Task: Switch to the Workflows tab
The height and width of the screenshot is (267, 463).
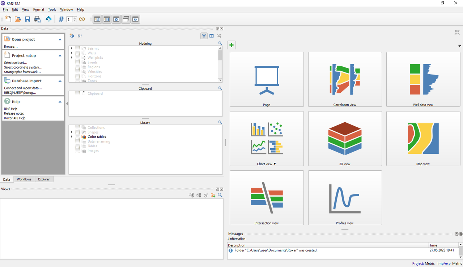Action: [x=24, y=179]
